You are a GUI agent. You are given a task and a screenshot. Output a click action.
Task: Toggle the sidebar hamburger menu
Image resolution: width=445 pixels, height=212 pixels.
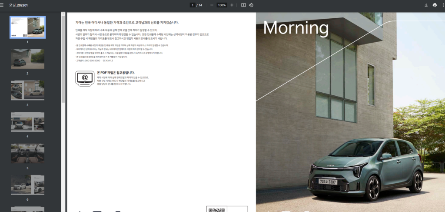click(2, 5)
